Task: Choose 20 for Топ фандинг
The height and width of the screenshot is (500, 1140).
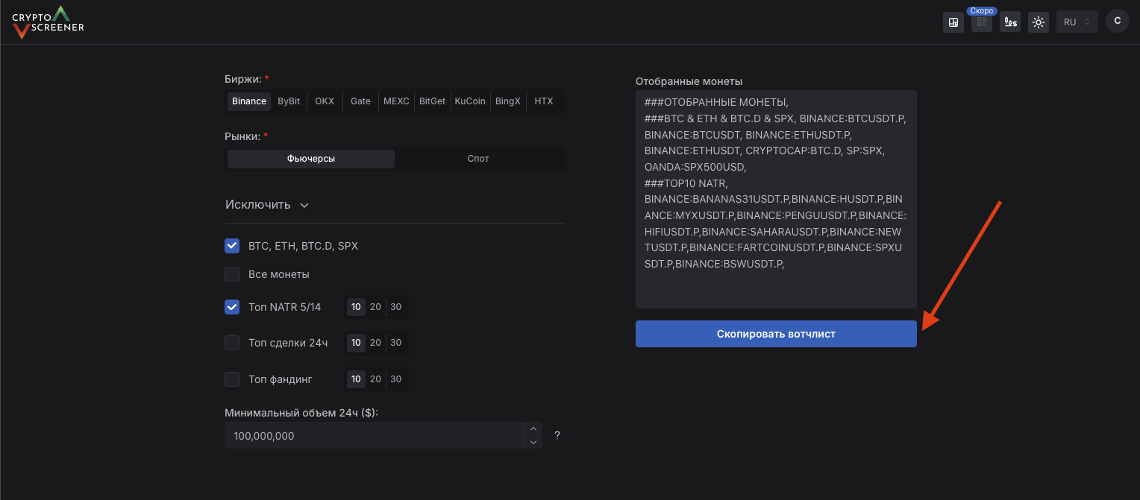Action: (x=375, y=379)
